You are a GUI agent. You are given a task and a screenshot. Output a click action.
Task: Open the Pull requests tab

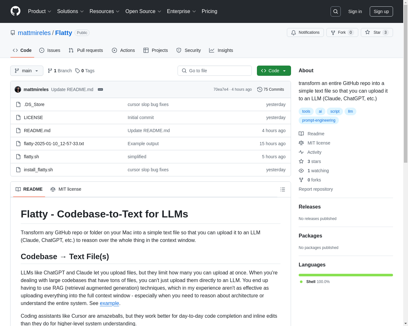(x=86, y=50)
